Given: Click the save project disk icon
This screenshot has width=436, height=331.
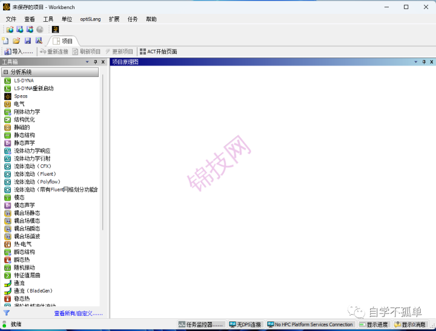Looking at the screenshot, I should pyautogui.click(x=27, y=41).
